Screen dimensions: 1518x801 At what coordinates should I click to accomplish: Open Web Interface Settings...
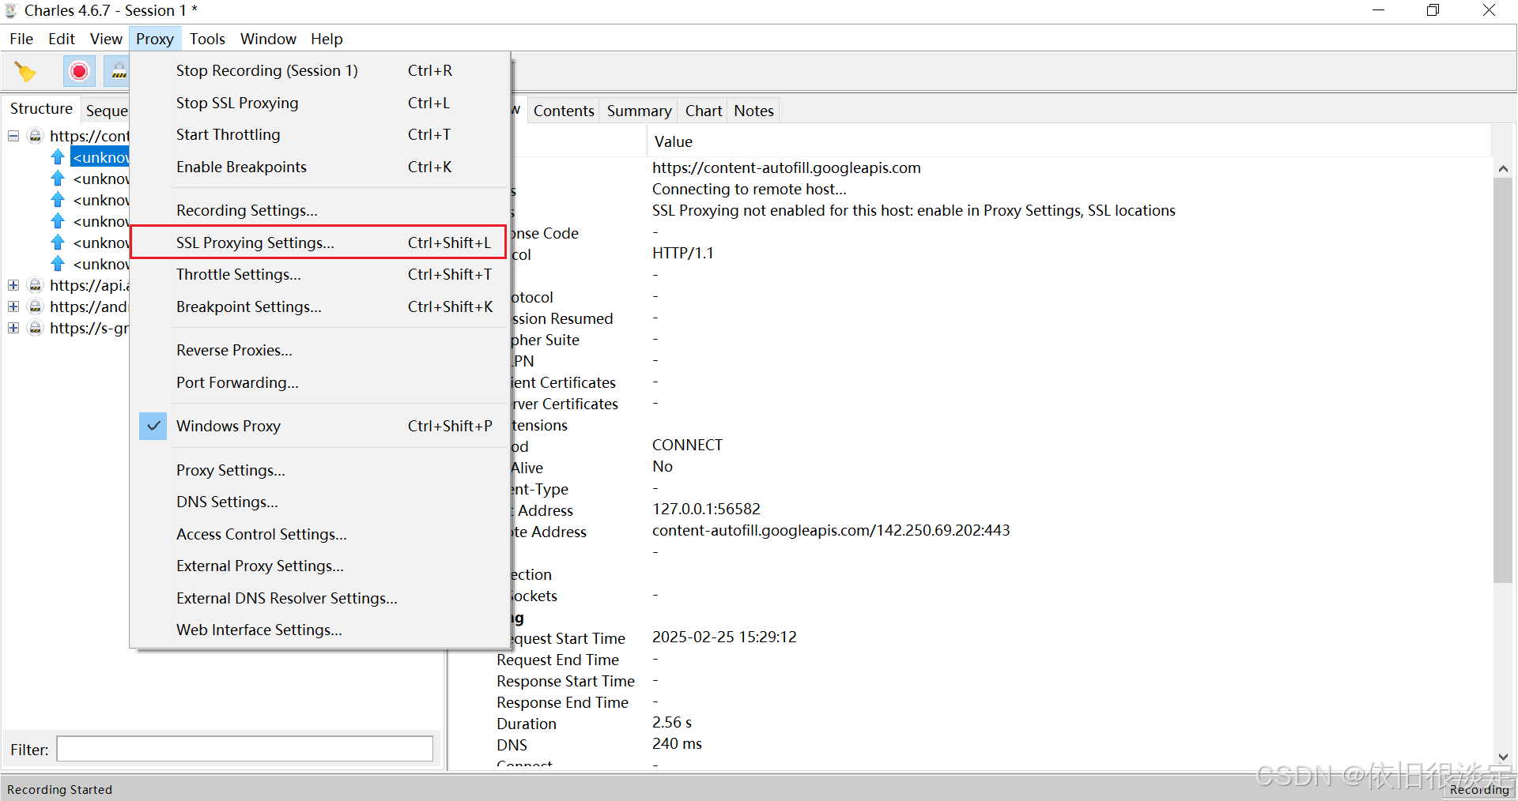320,630
